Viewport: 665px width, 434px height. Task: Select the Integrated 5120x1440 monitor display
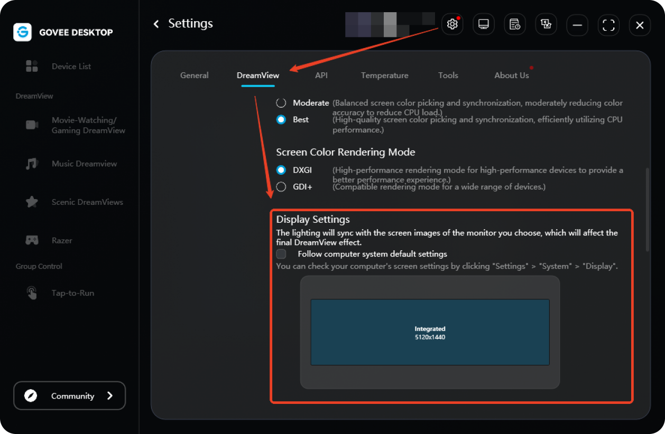430,332
